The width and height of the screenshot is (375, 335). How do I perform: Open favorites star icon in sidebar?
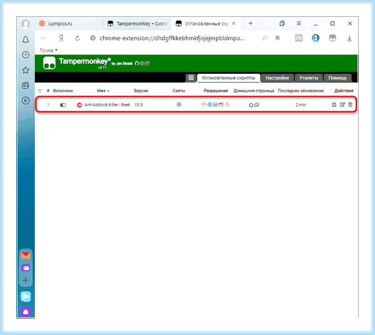pyautogui.click(x=26, y=70)
